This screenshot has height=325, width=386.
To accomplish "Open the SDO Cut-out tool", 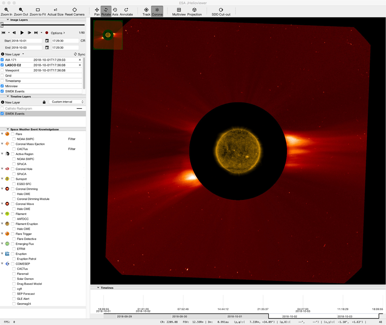I will click(x=221, y=12).
